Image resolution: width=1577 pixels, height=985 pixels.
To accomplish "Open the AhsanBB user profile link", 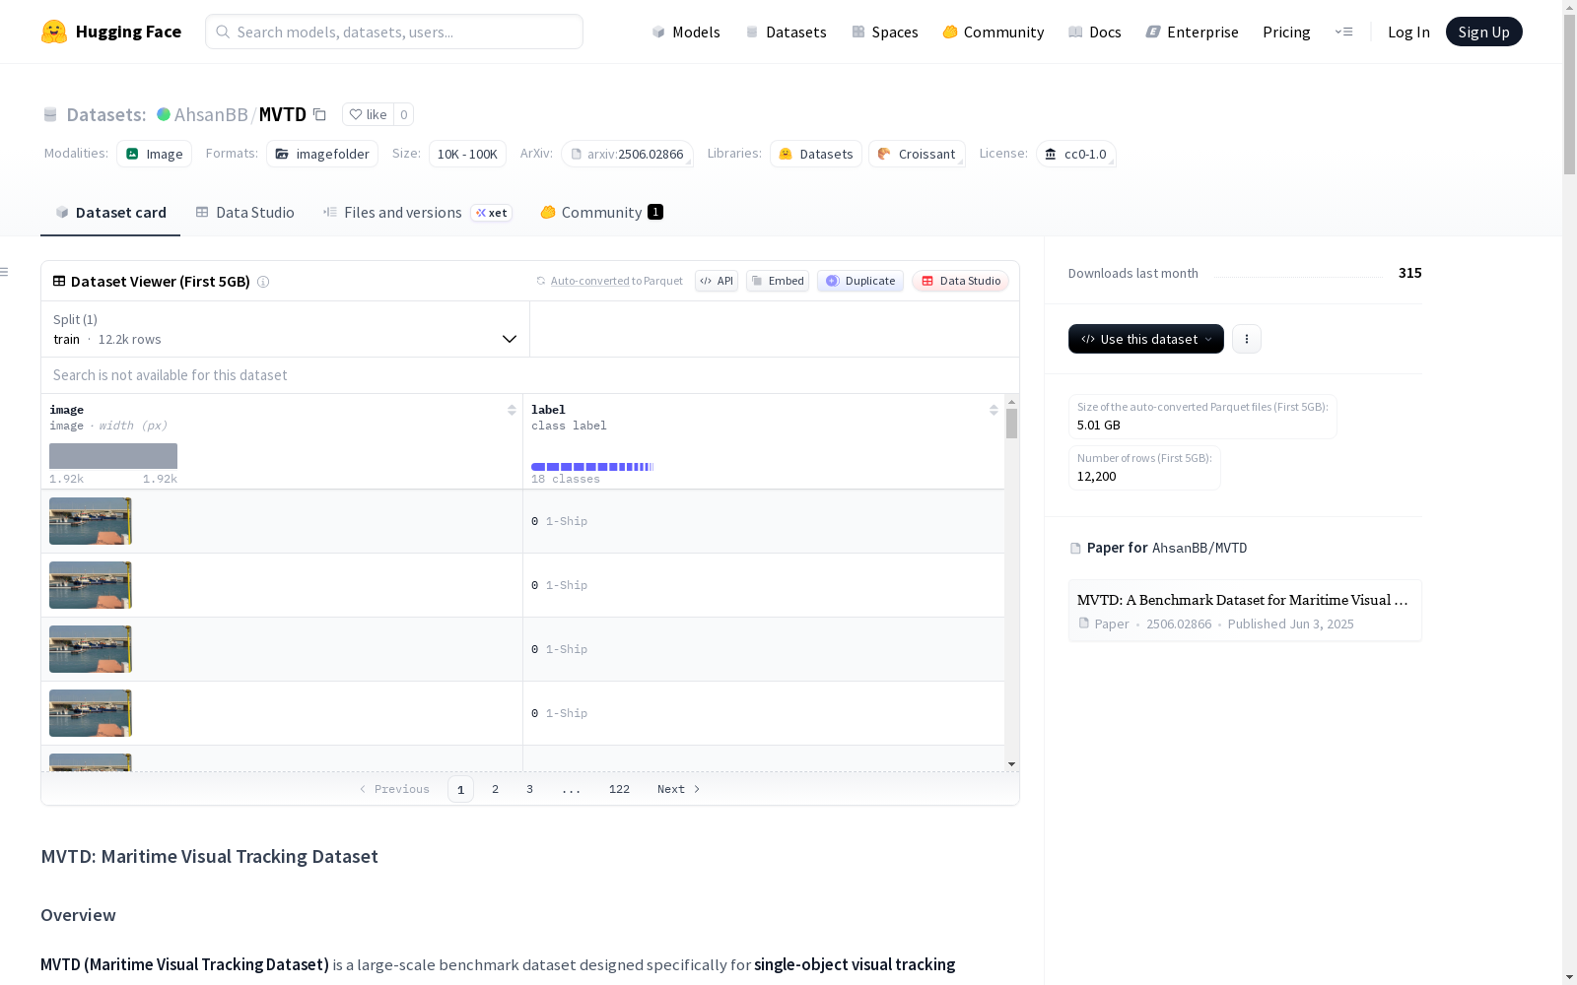I will [211, 114].
